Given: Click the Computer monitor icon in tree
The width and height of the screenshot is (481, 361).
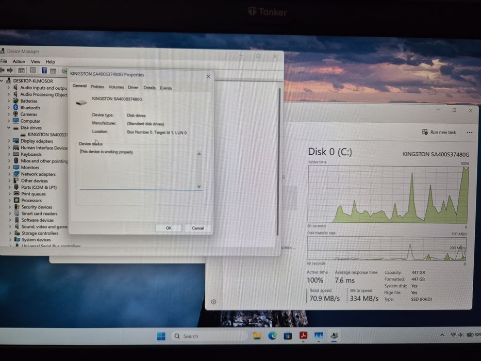Looking at the screenshot, I should (x=15, y=121).
